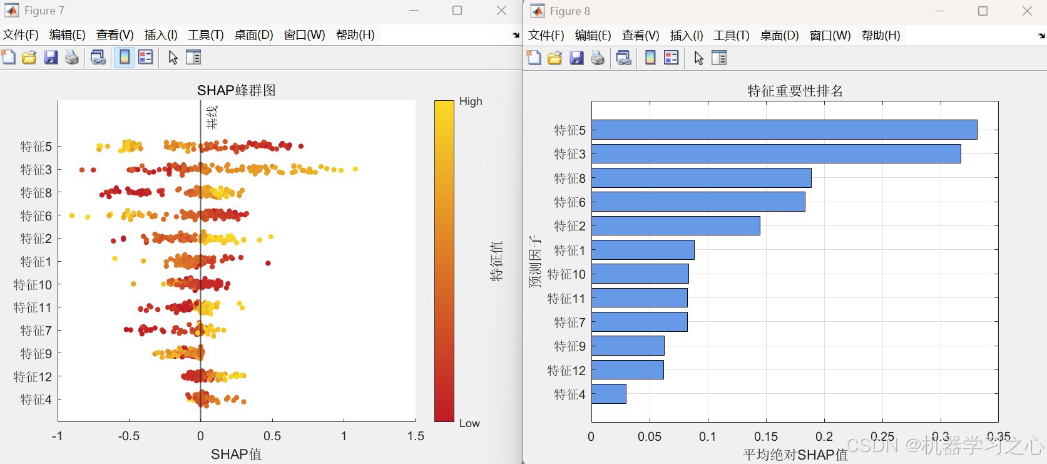Open 窗口(W) menu in Figure 7
Image resolution: width=1047 pixels, height=464 pixels.
coord(304,35)
